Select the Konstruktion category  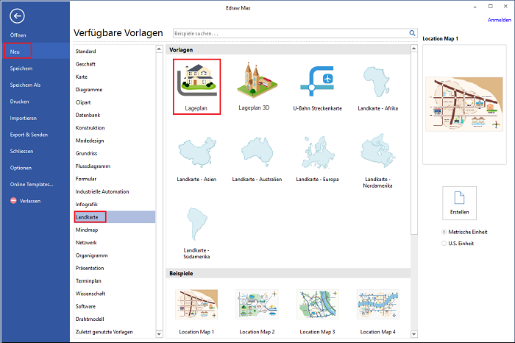coord(90,128)
